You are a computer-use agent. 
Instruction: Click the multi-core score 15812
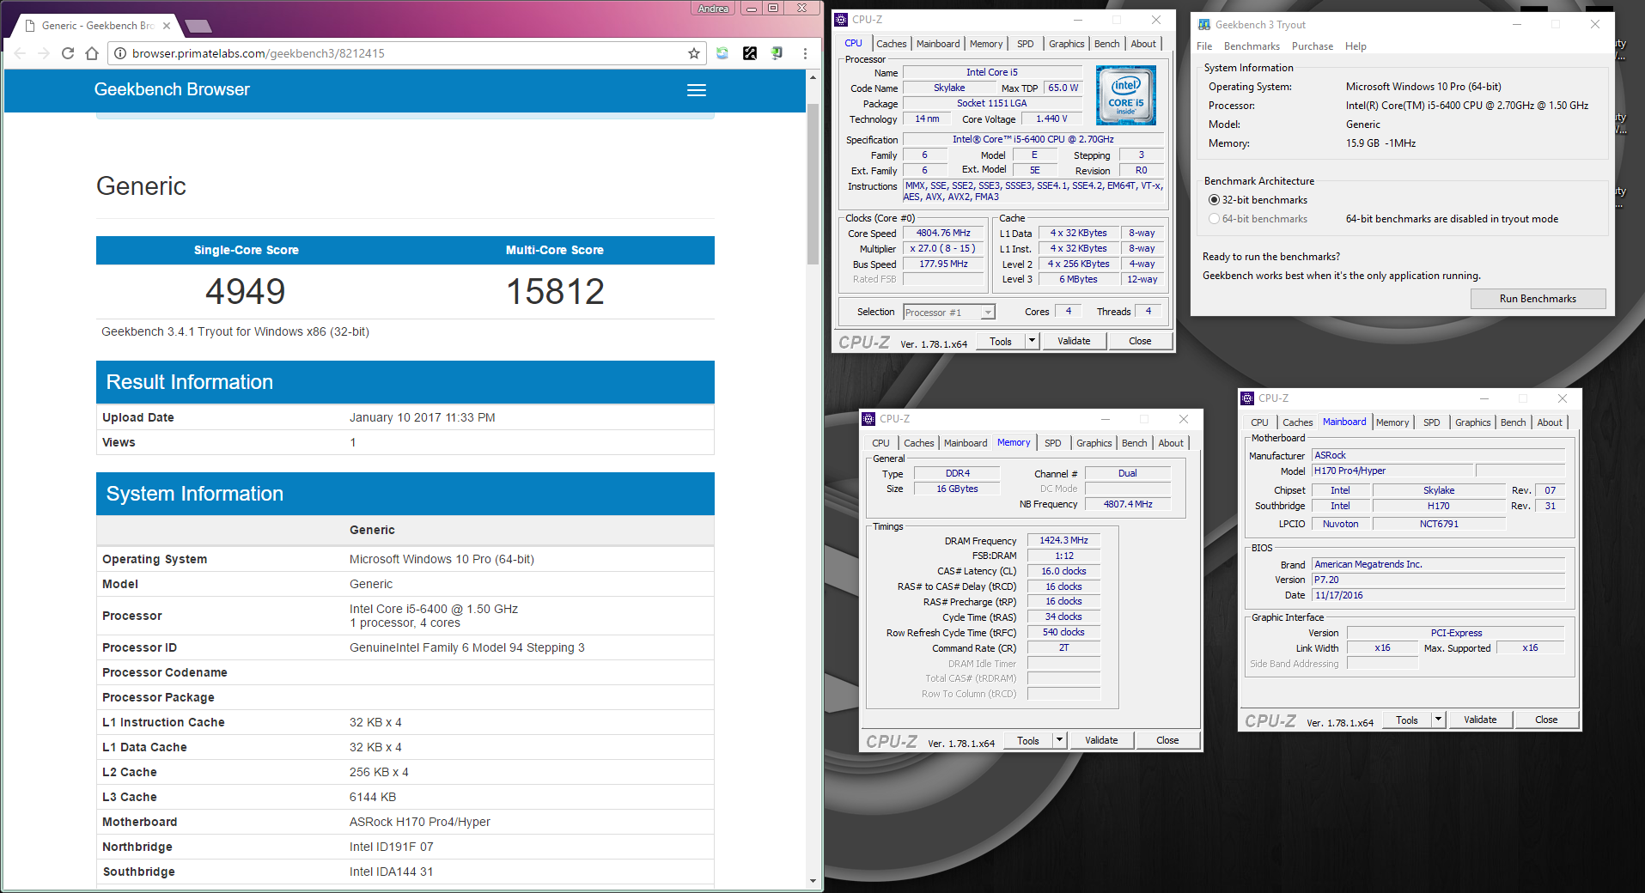tap(555, 291)
